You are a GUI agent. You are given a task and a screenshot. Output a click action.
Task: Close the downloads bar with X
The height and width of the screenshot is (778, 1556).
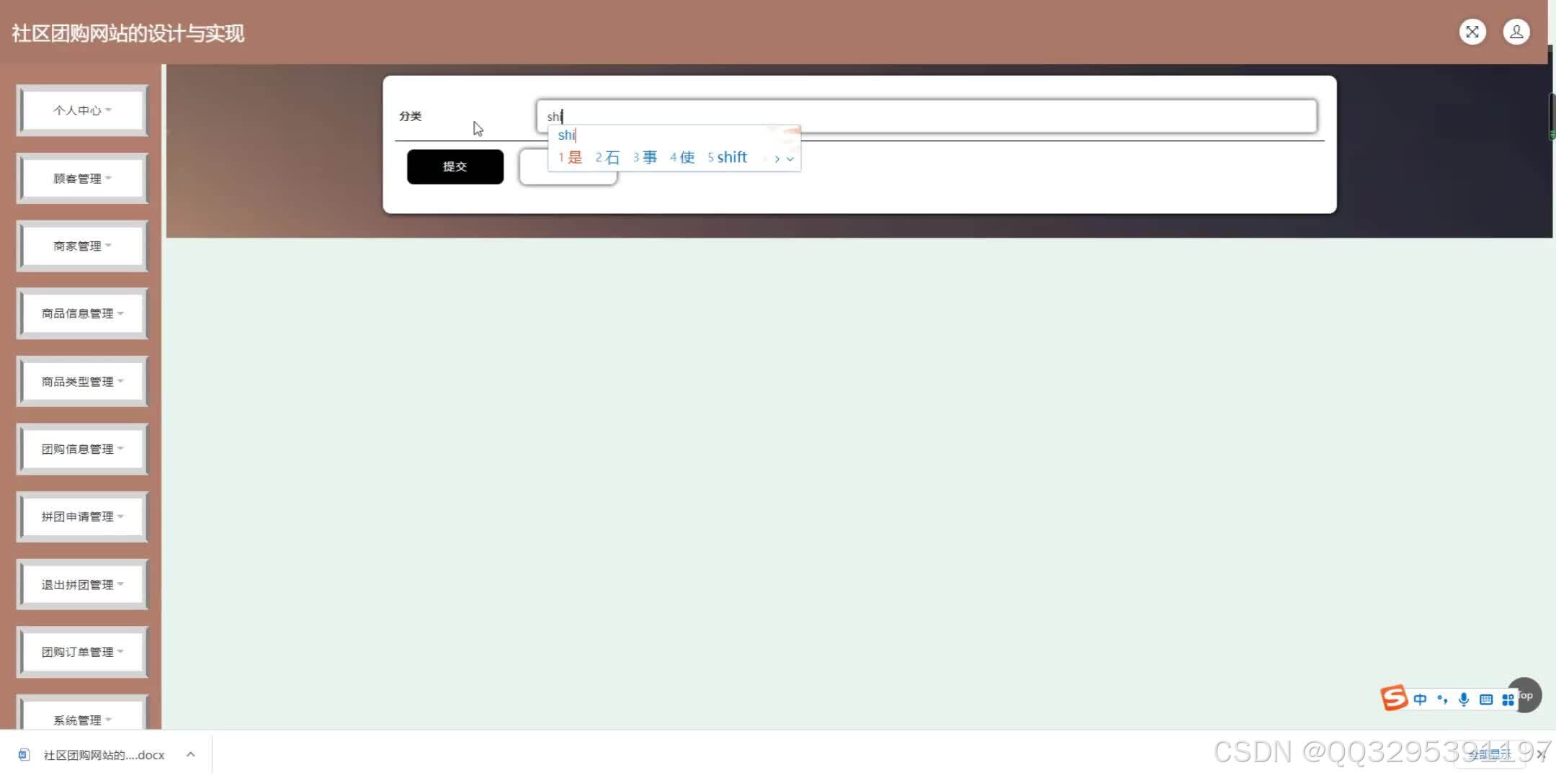pyautogui.click(x=1541, y=754)
